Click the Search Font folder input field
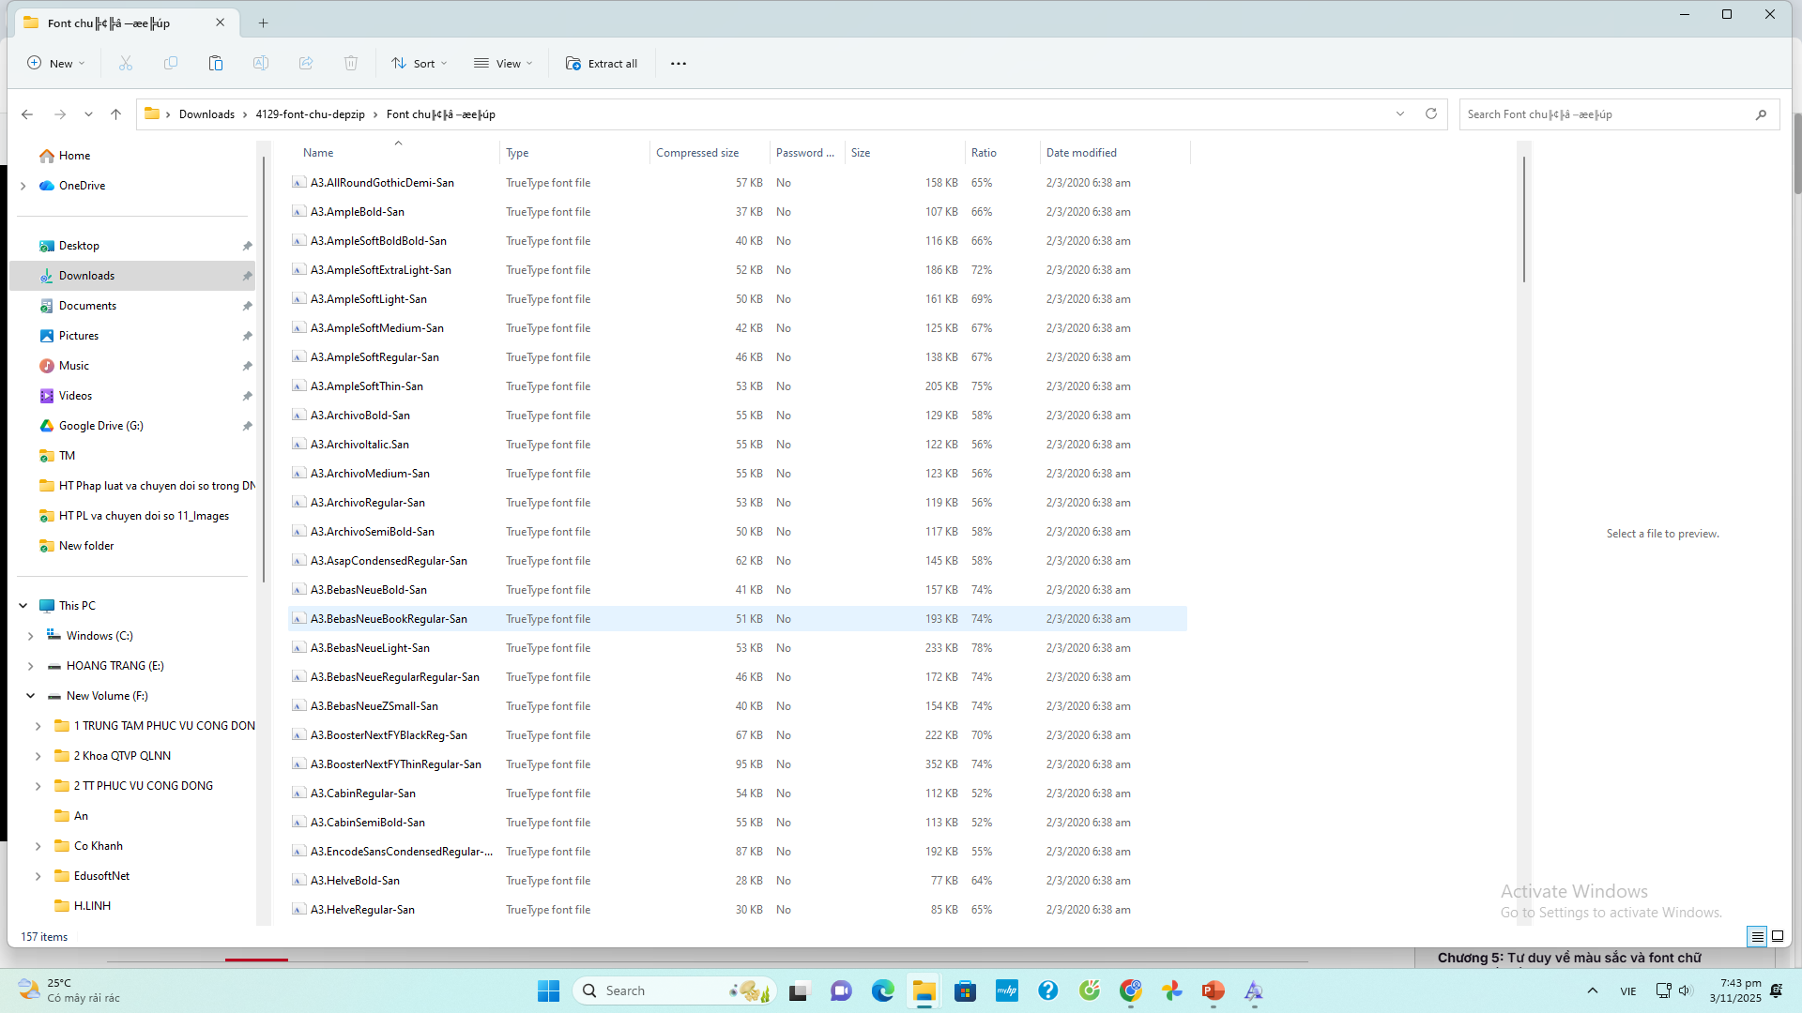The width and height of the screenshot is (1802, 1013). [1605, 114]
